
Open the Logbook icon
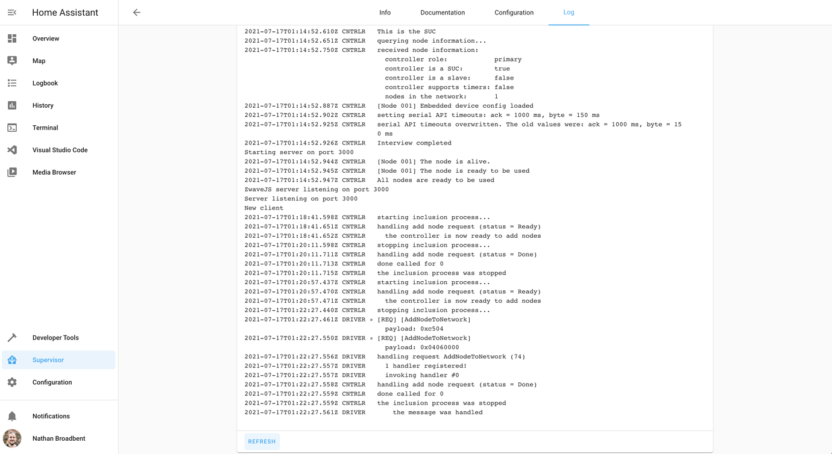point(12,82)
